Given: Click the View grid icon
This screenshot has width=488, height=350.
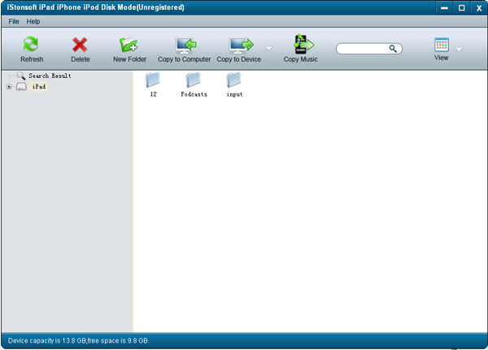Looking at the screenshot, I should click(442, 45).
